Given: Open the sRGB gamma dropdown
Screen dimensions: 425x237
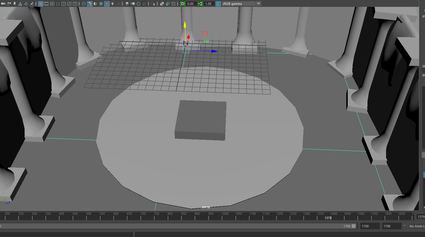Looking at the screenshot, I should click(x=241, y=4).
